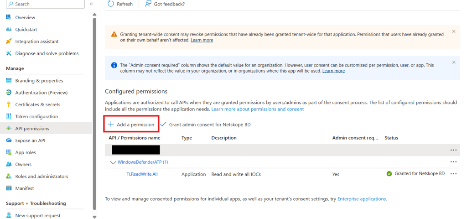
Task: Collapse the WindowsDefenderATP (1) group chevron
Action: 113,162
